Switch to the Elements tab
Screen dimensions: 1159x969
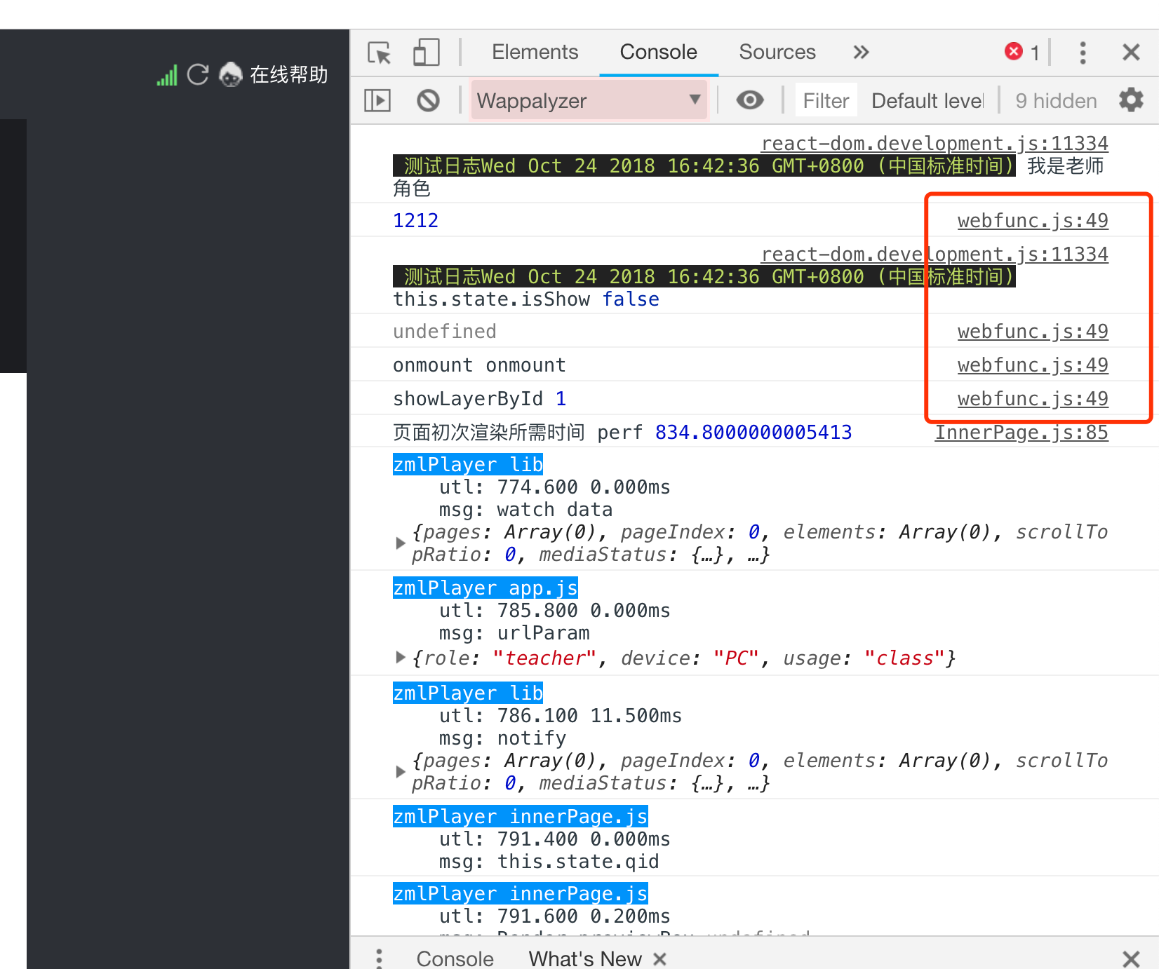535,52
